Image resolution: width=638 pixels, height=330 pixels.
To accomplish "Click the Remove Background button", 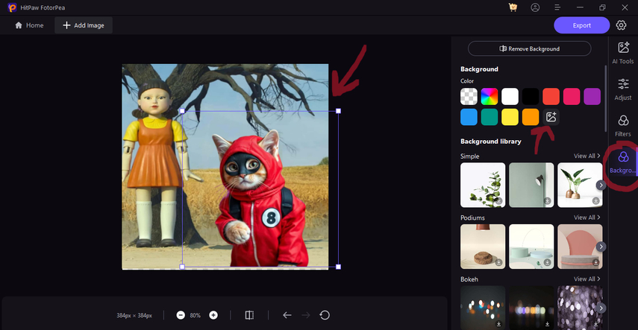I will tap(529, 49).
